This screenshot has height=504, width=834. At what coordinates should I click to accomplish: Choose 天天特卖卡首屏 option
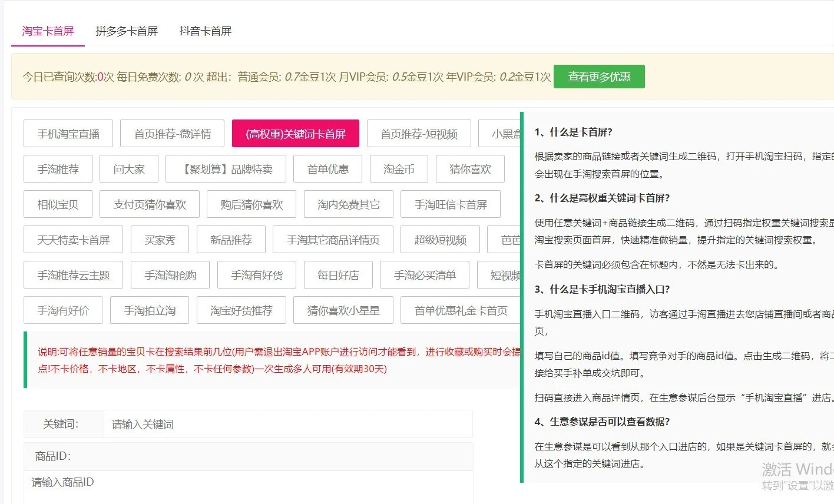point(74,240)
